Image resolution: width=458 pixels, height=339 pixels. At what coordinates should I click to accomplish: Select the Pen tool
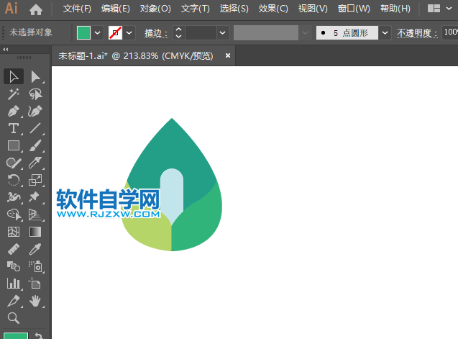14,111
